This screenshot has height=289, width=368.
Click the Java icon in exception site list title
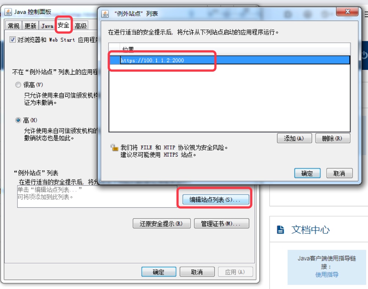click(105, 14)
